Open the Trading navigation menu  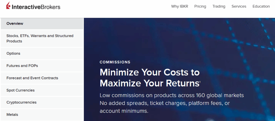219,6
